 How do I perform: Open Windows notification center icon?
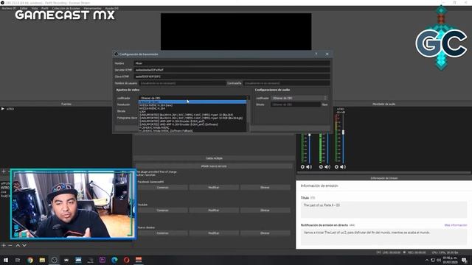pyautogui.click(x=465, y=260)
